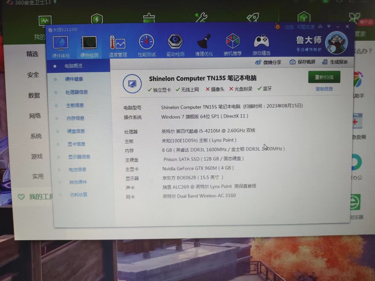This screenshot has width=375, height=281.
Task: Select 系统 in 360 window sidebar
Action: (36, 136)
